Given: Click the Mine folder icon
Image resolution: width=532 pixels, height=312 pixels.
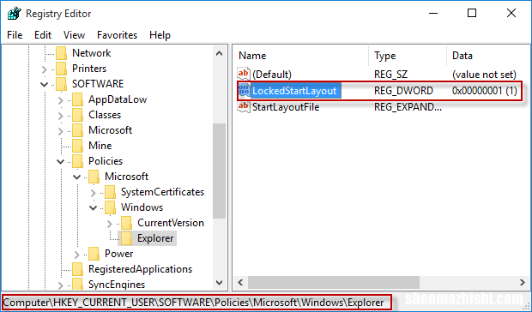Looking at the screenshot, I should (x=78, y=146).
